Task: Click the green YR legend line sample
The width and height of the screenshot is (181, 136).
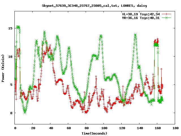Action: (x=166, y=18)
